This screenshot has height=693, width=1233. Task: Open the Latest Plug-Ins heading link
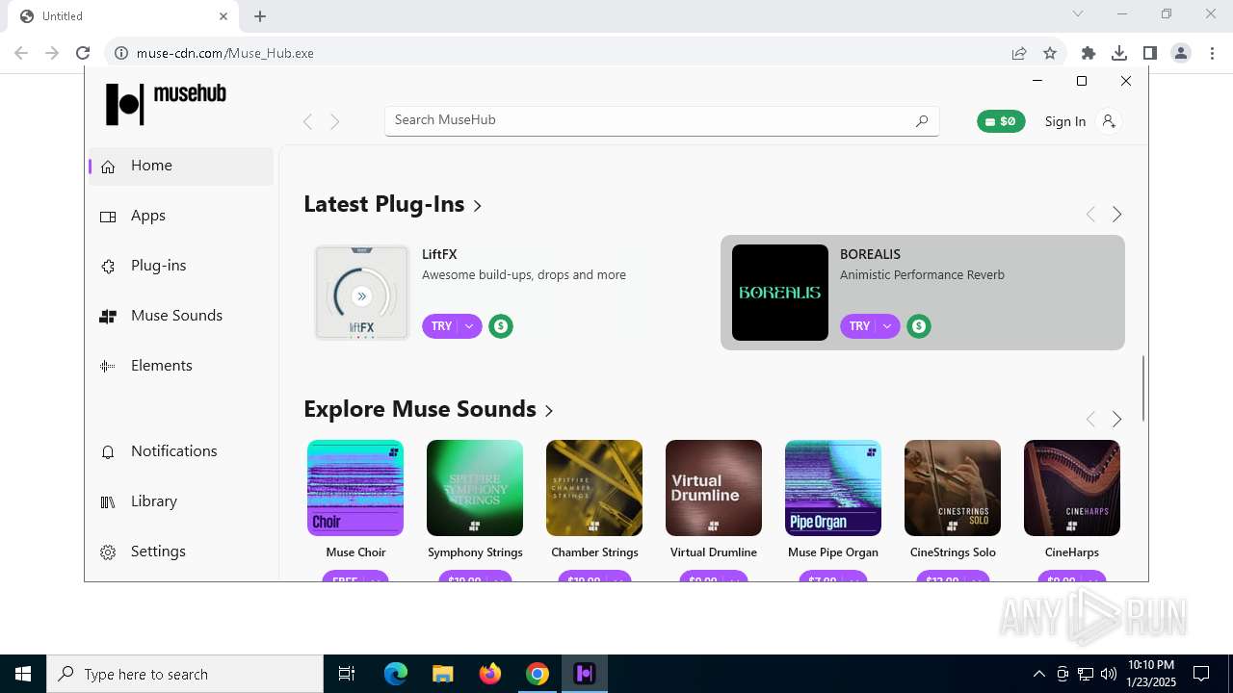393,204
